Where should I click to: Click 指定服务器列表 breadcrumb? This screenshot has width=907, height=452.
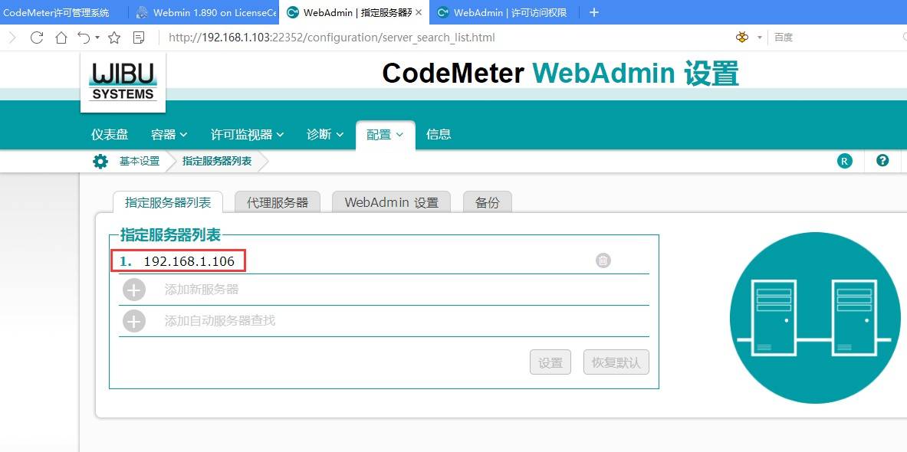217,161
